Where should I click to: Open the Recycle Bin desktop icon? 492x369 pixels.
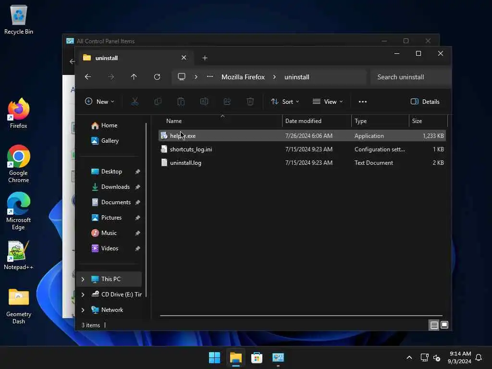click(x=19, y=19)
